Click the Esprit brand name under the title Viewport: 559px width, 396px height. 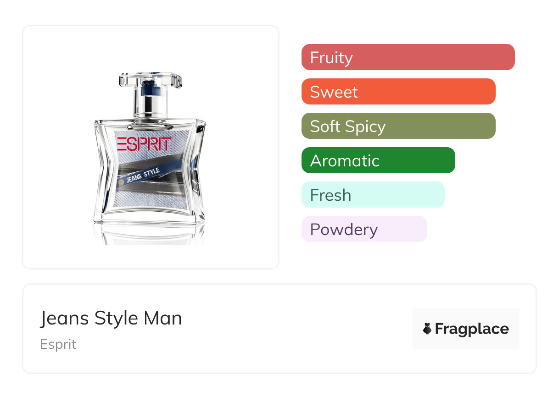click(x=58, y=344)
